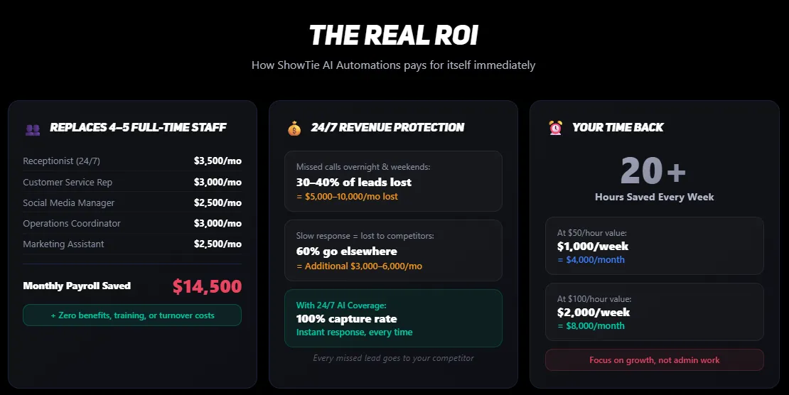
Task: Click the Focus on growth badge
Action: [654, 360]
